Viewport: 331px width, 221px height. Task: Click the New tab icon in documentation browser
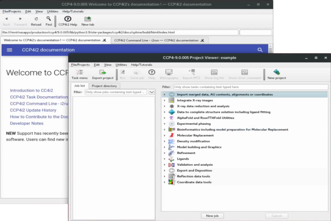[88, 21]
